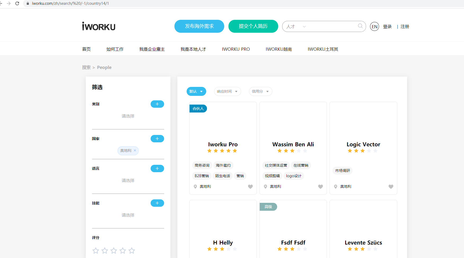Click the 发布海外需求 button
464x258 pixels.
(x=199, y=26)
